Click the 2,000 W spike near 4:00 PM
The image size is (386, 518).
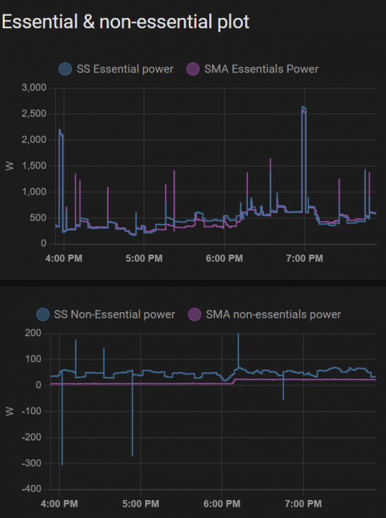61,131
